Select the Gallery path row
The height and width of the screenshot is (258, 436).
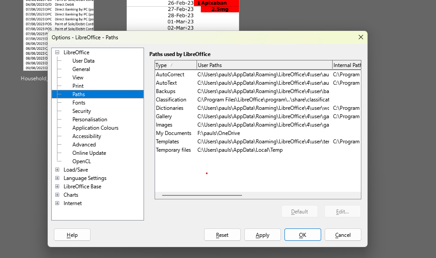pyautogui.click(x=258, y=116)
